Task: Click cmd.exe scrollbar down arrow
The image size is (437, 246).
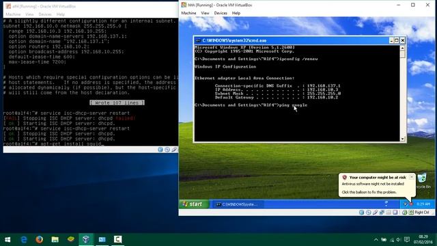Action: click(x=402, y=139)
